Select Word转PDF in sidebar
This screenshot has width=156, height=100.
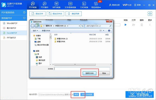click(14, 23)
